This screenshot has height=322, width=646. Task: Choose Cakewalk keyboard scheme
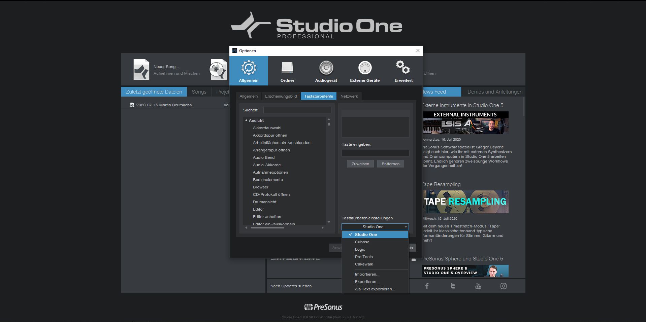pyautogui.click(x=375, y=264)
